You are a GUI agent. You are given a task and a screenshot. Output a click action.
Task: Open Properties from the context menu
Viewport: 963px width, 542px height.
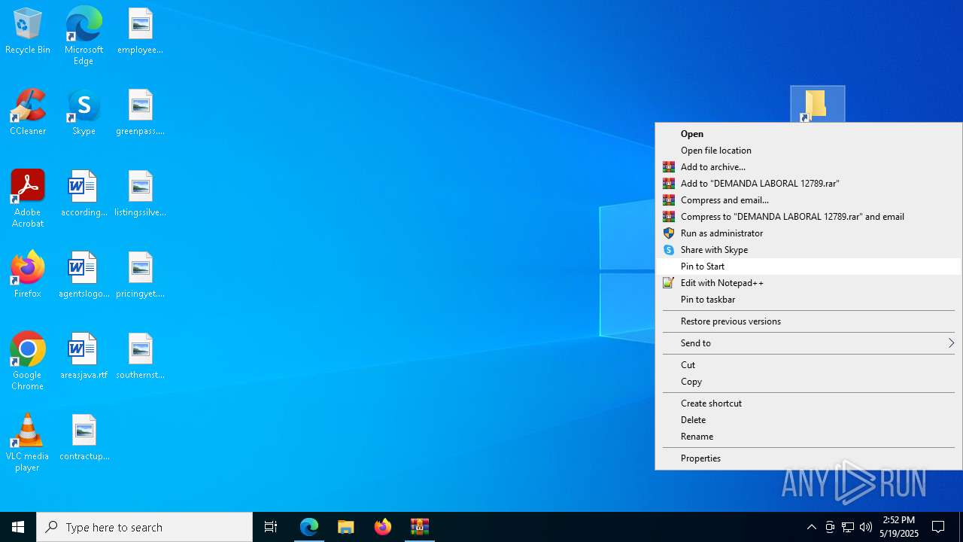click(x=809, y=458)
